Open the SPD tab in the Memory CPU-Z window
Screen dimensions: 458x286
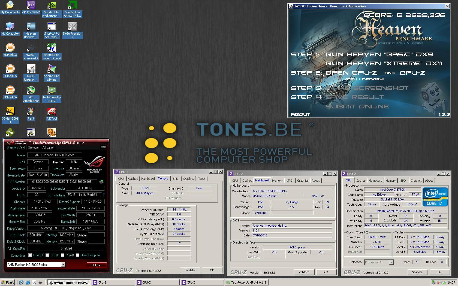[x=176, y=179]
